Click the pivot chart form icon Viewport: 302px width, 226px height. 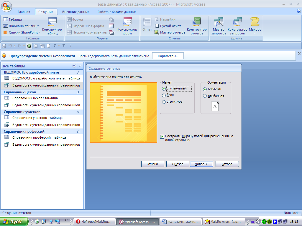pos(111,19)
